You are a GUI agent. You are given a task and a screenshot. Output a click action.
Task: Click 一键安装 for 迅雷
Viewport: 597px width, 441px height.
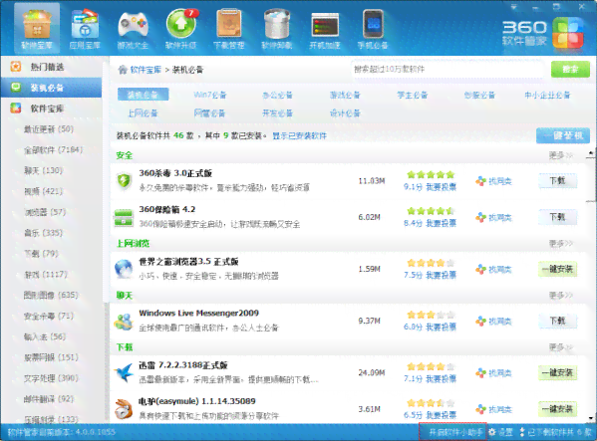(x=558, y=372)
